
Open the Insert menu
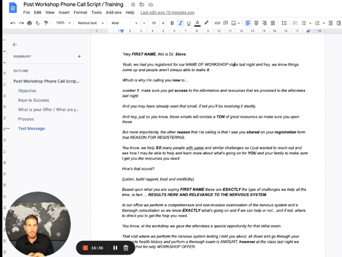point(64,12)
